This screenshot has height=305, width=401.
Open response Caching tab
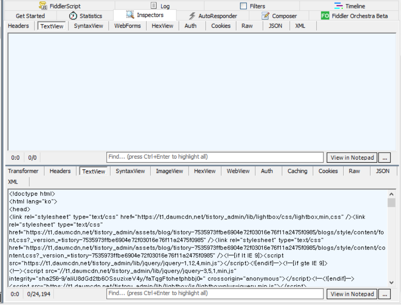pos(297,171)
